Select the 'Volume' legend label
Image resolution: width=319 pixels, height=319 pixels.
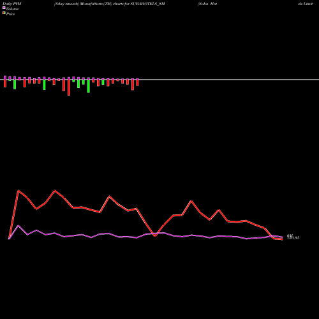(12, 9)
